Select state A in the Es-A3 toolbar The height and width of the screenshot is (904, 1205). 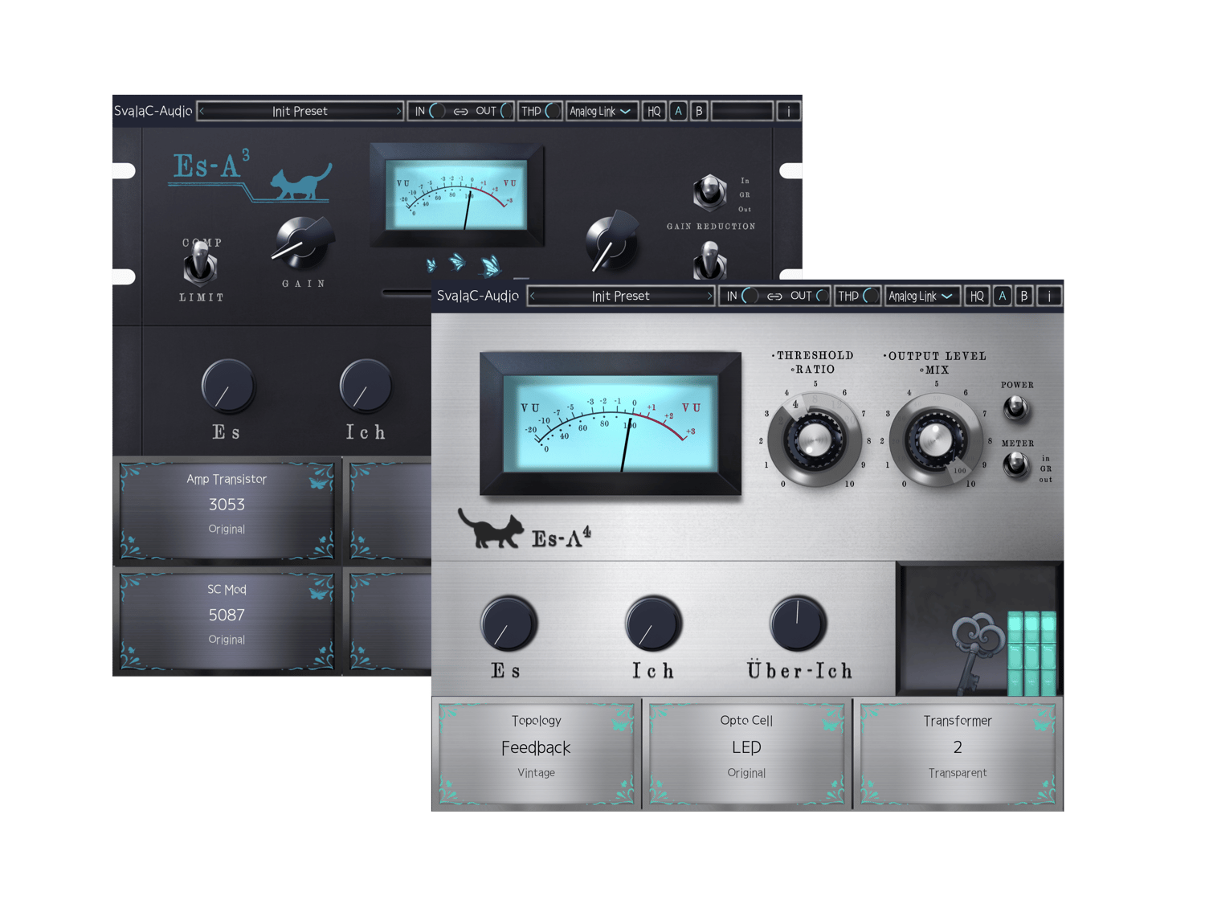coord(679,112)
